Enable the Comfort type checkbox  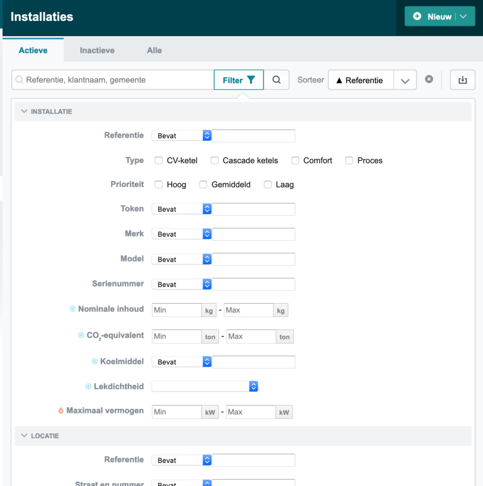click(295, 160)
